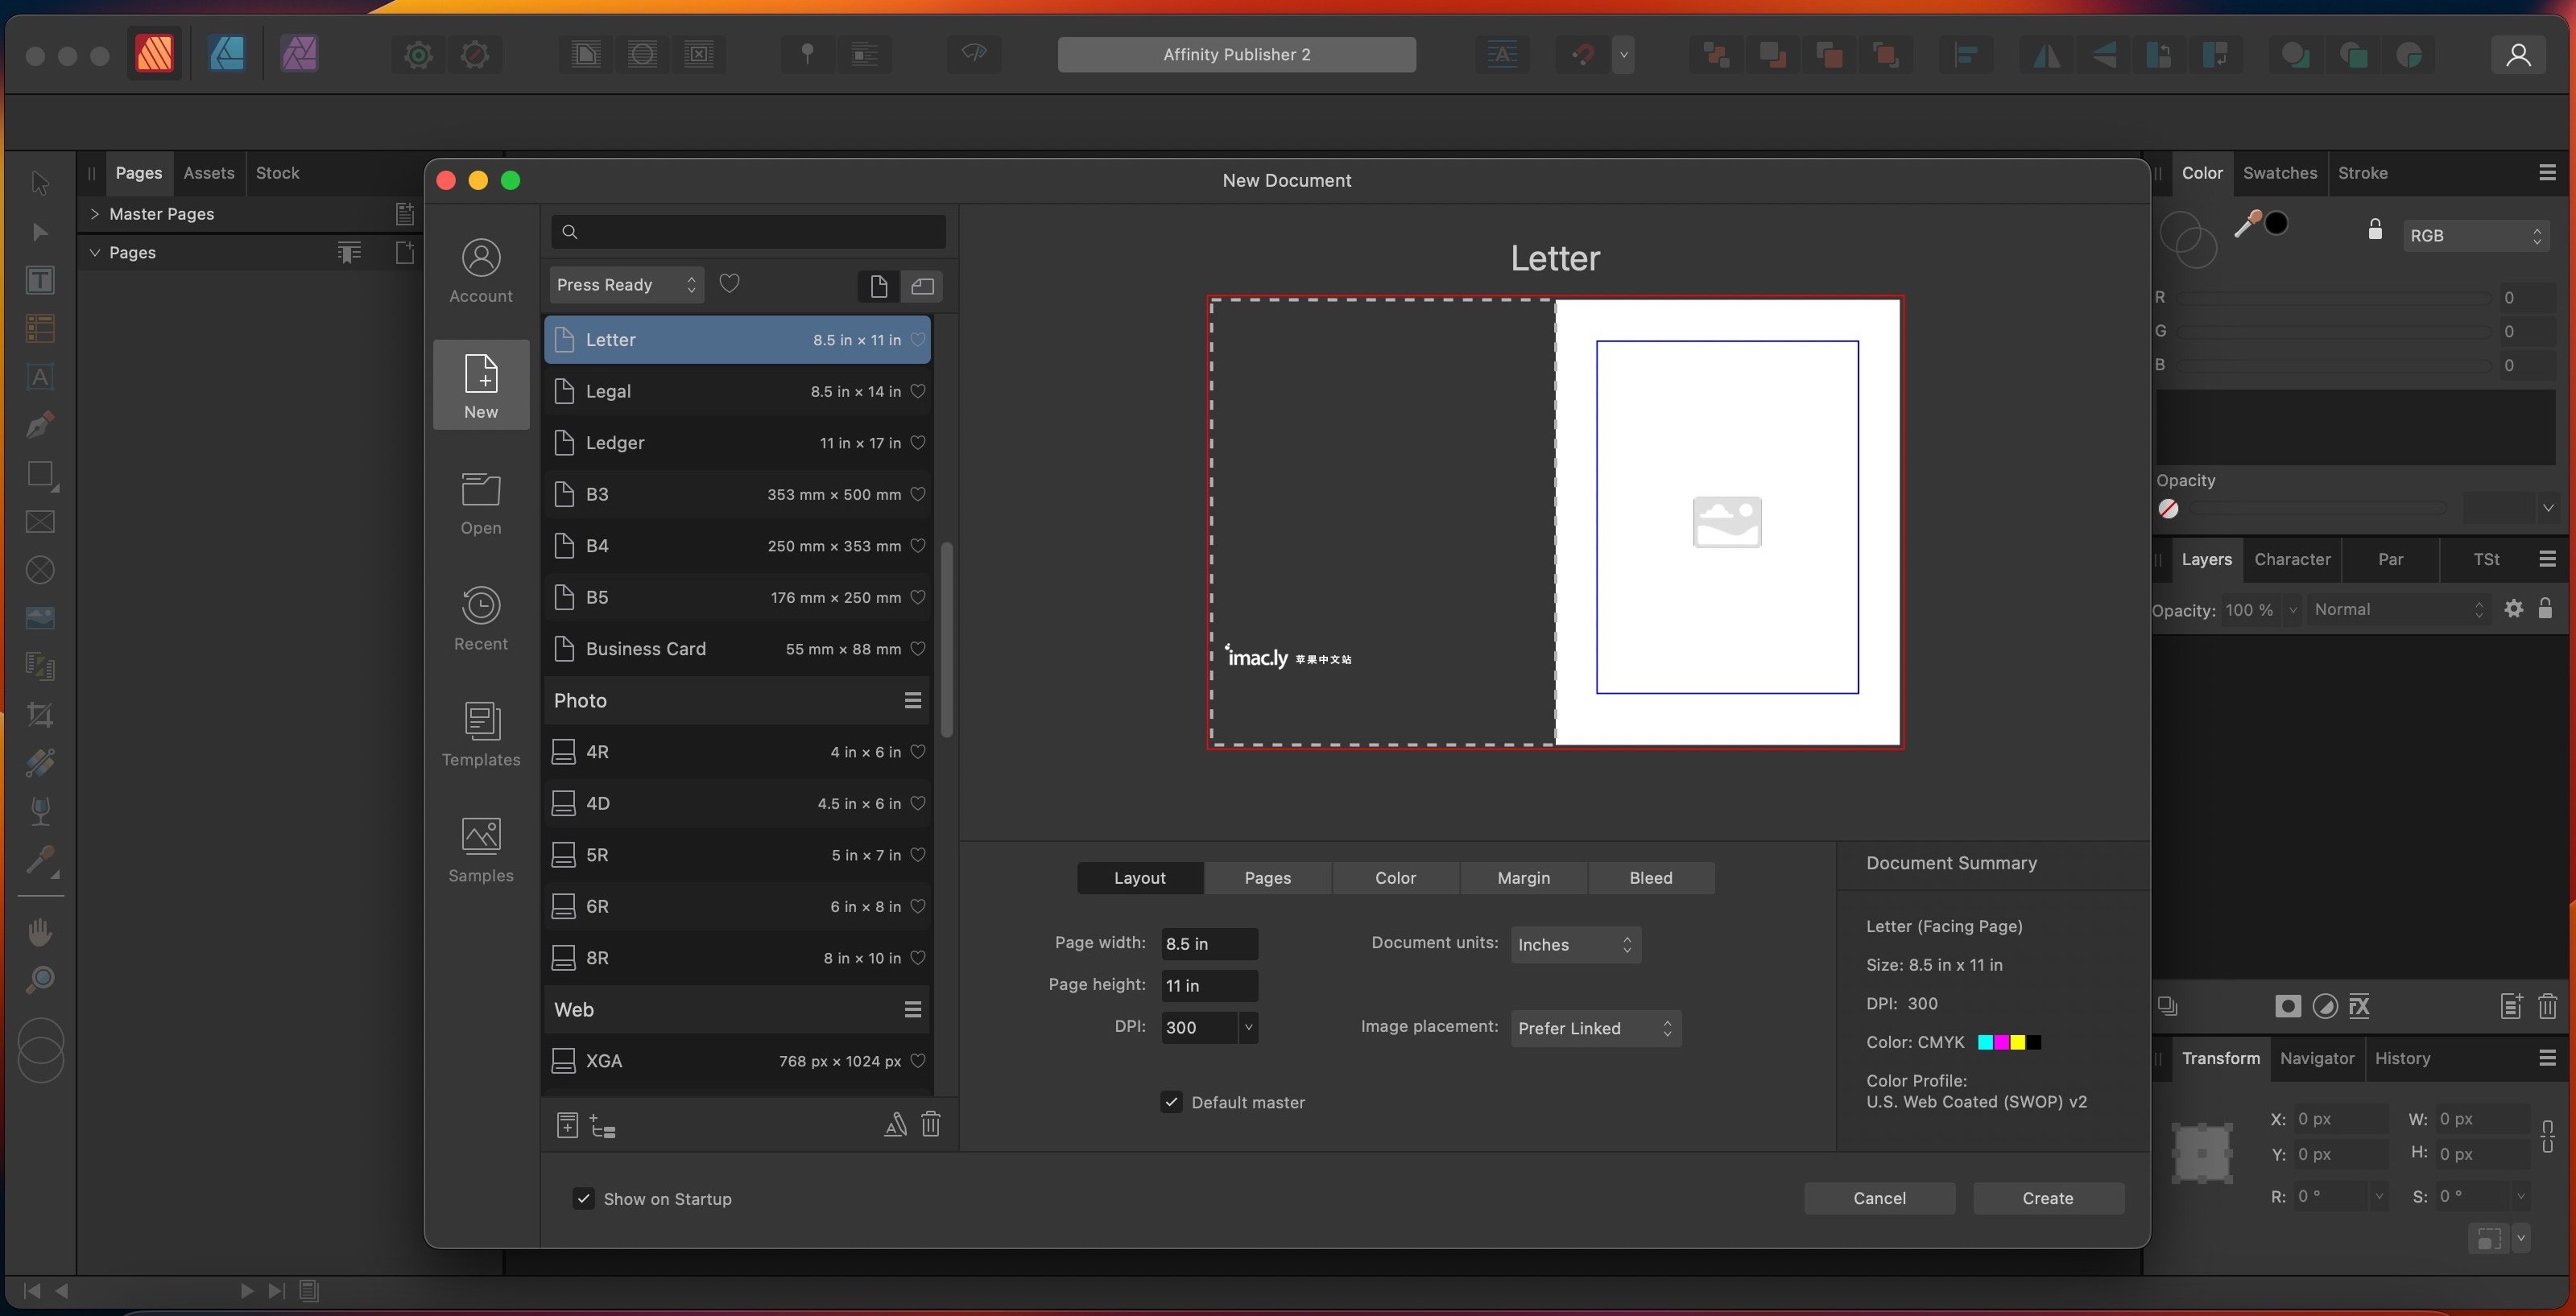This screenshot has width=2576, height=1316.
Task: Toggle the Layers panel lock icon
Action: (x=2545, y=608)
